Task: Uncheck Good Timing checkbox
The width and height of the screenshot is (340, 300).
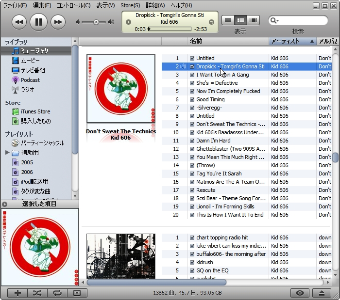Action: click(192, 99)
